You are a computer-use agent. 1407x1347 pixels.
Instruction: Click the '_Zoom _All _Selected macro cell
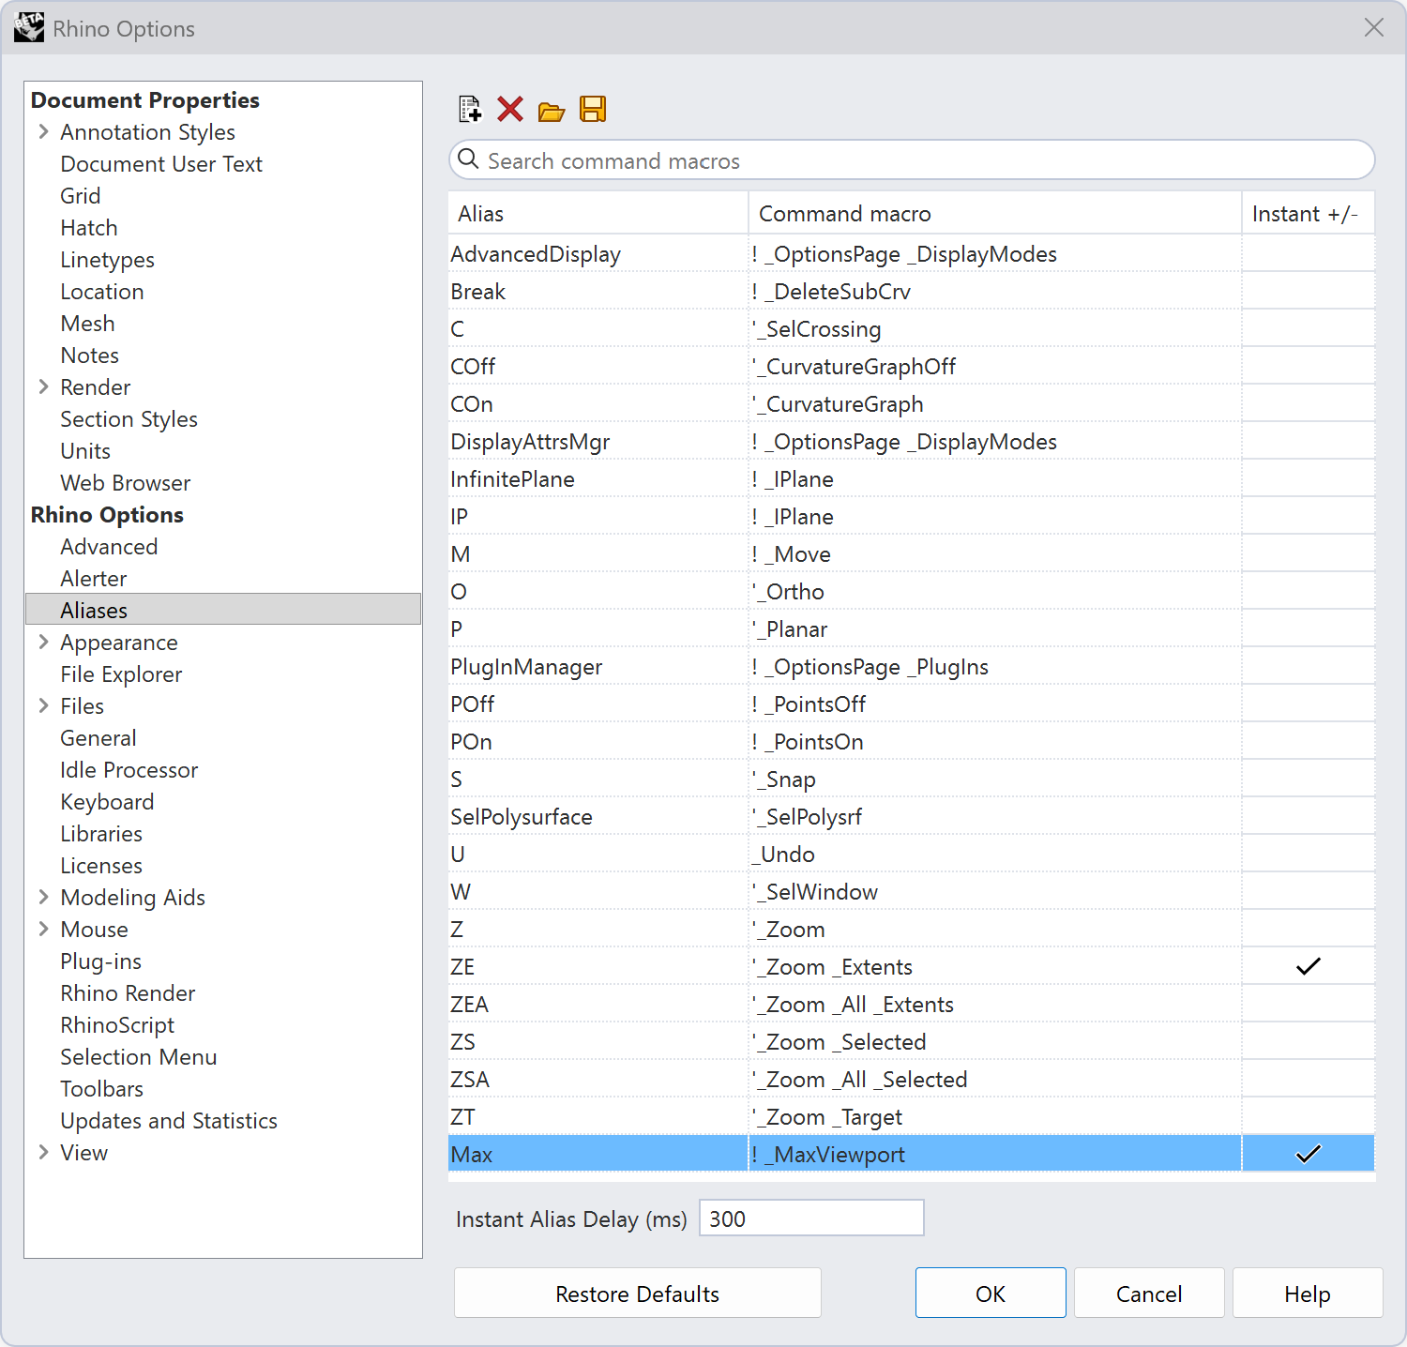(x=995, y=1079)
